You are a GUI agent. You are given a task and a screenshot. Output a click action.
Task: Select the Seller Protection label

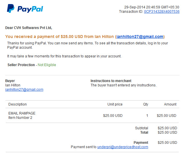[21, 65]
